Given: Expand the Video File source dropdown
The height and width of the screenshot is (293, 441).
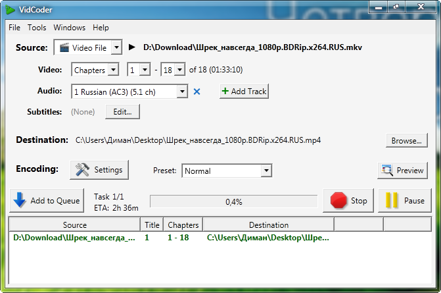Looking at the screenshot, I should pyautogui.click(x=116, y=47).
